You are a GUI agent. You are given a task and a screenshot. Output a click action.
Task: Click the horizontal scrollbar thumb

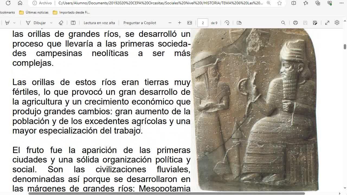[x=167, y=193]
